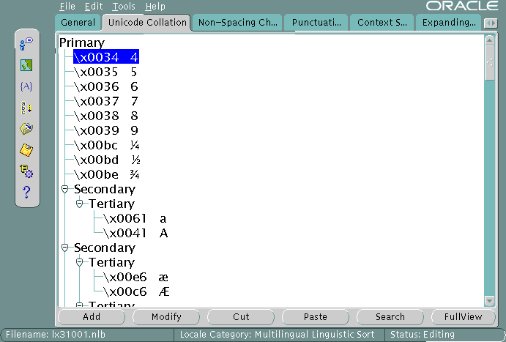Click the scrollbar down arrow

[x=490, y=301]
